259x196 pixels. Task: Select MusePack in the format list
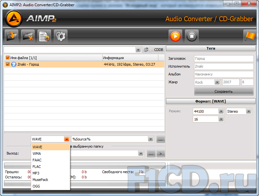(50, 180)
